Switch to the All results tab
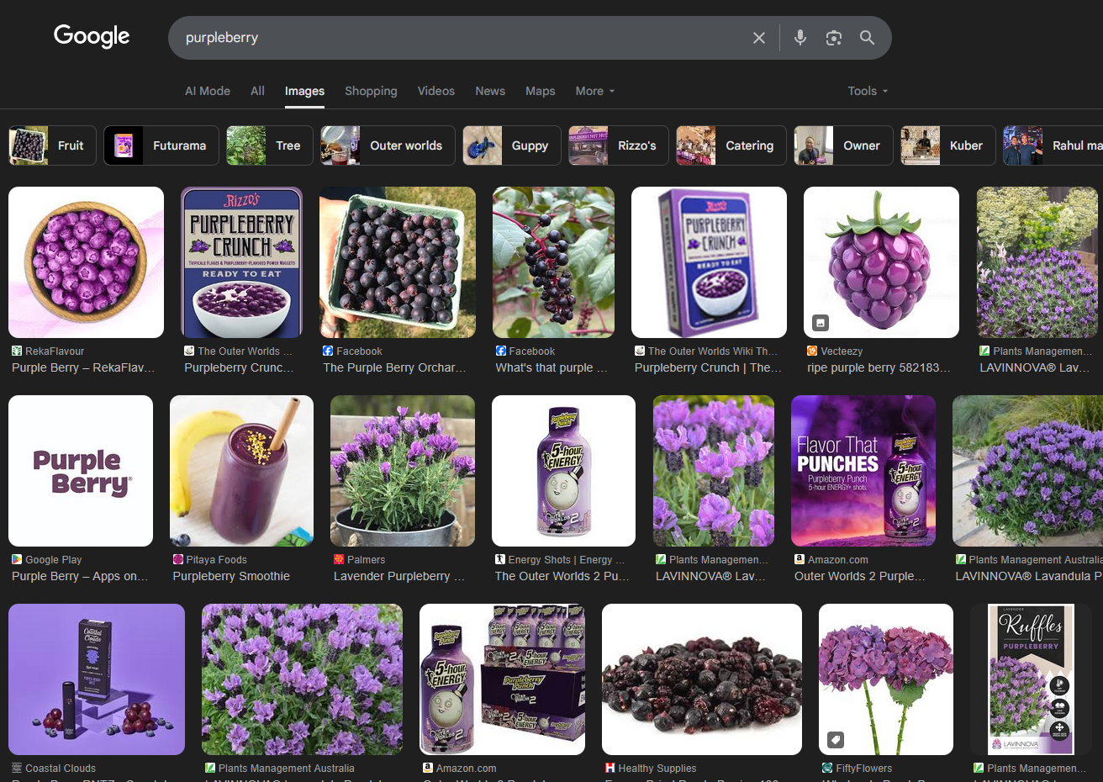The image size is (1103, 782). [x=257, y=91]
